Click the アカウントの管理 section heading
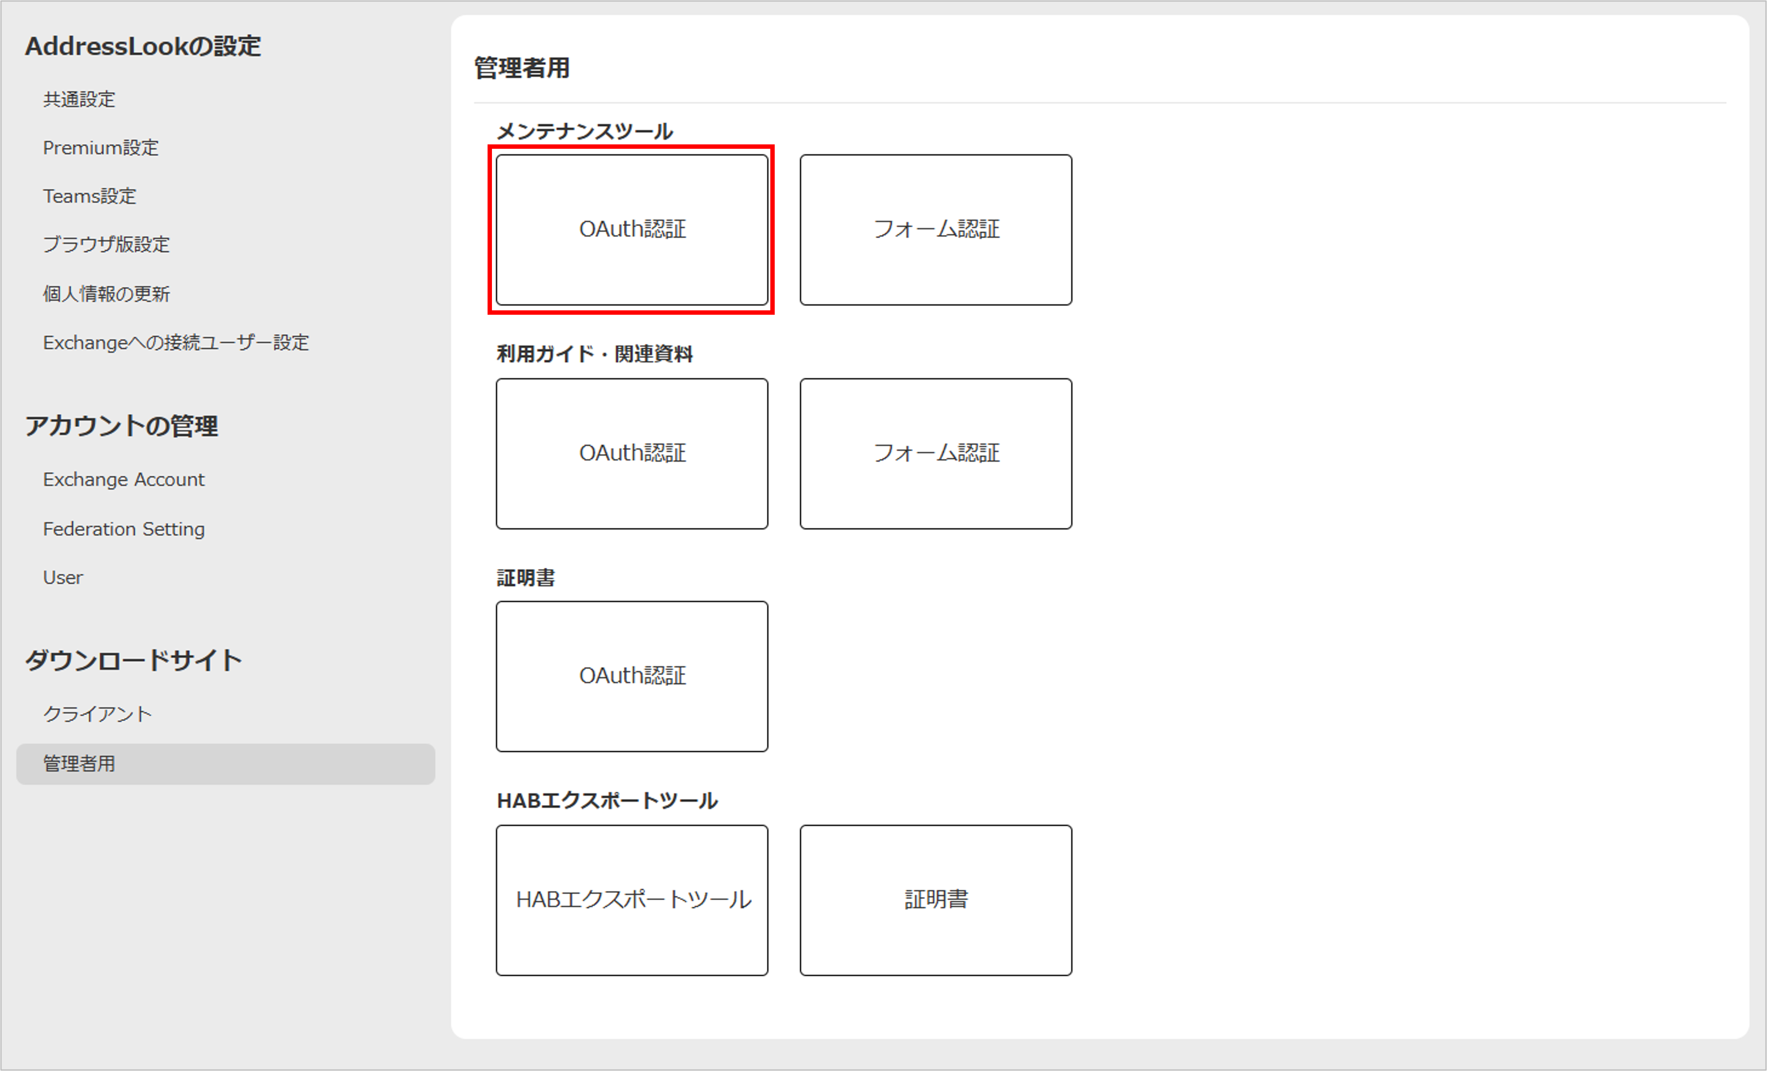Screen dimensions: 1767x1071 (121, 426)
